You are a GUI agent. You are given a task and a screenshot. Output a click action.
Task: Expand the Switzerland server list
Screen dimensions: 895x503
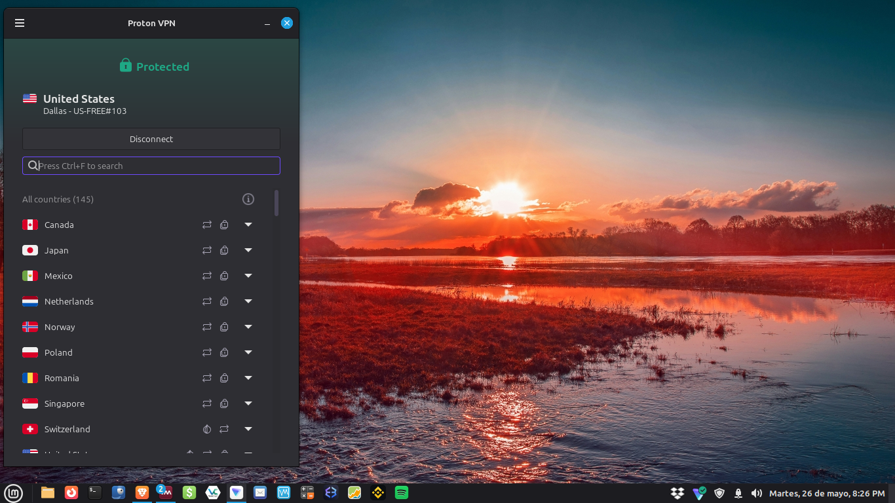(x=248, y=429)
